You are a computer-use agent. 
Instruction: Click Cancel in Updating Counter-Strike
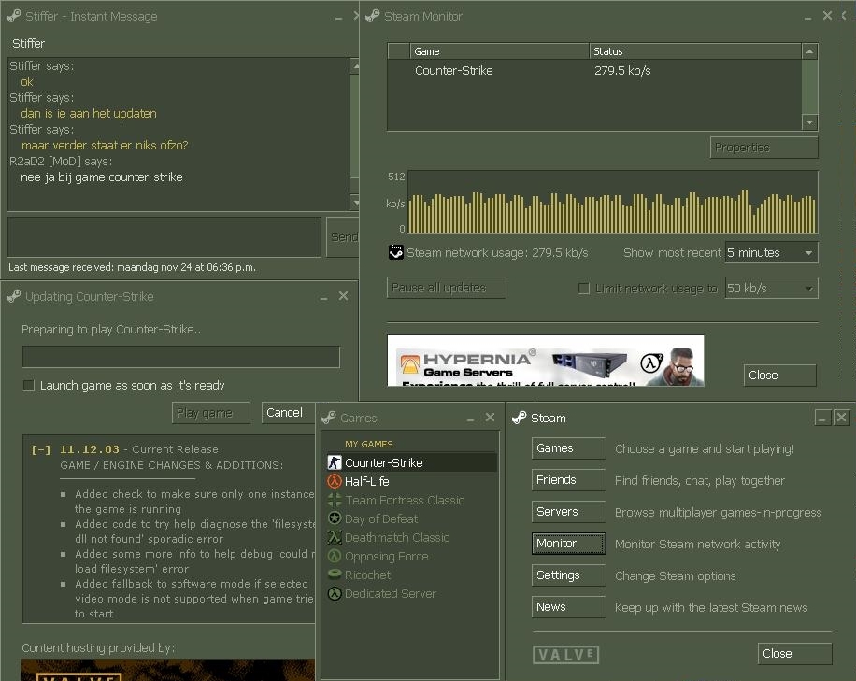click(288, 413)
